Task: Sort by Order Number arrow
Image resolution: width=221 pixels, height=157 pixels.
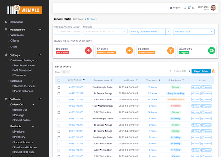Action: click(x=84, y=80)
